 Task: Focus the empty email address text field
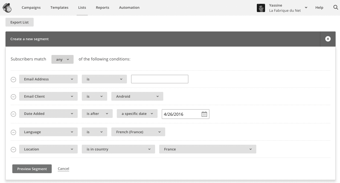[159, 79]
